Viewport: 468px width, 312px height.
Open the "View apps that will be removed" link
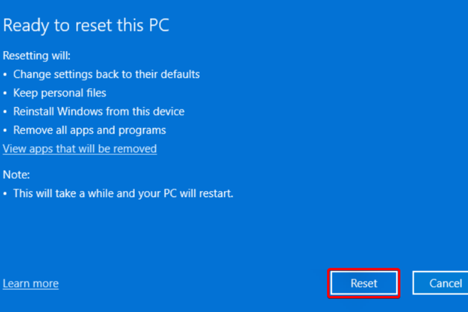click(80, 149)
